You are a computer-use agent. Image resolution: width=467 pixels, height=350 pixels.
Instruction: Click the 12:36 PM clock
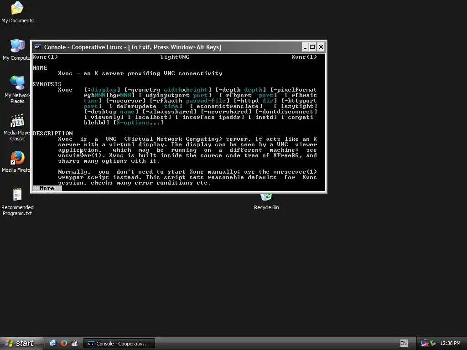click(x=450, y=343)
